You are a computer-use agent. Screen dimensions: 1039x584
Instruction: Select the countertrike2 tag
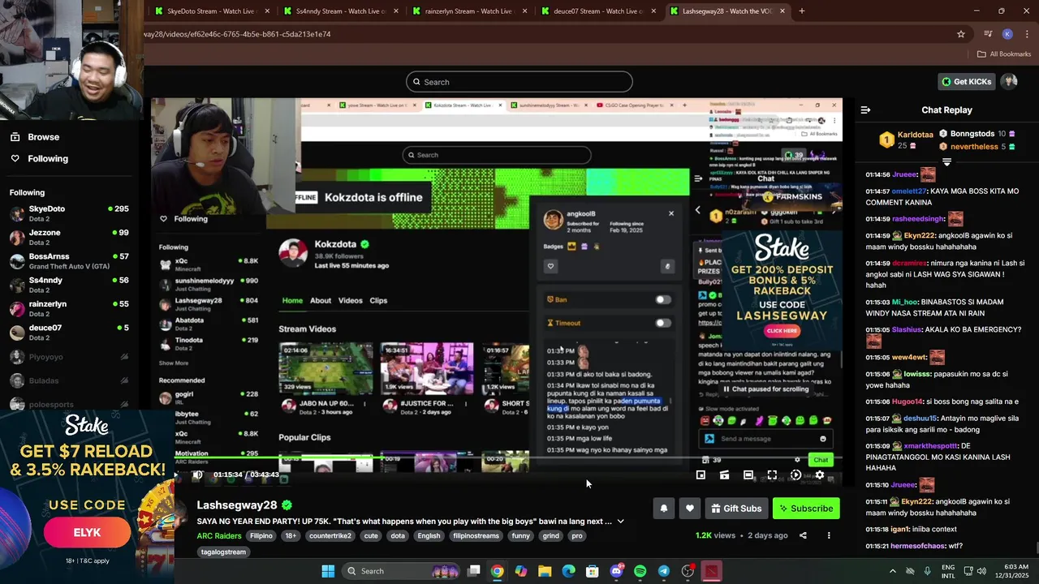coord(330,536)
